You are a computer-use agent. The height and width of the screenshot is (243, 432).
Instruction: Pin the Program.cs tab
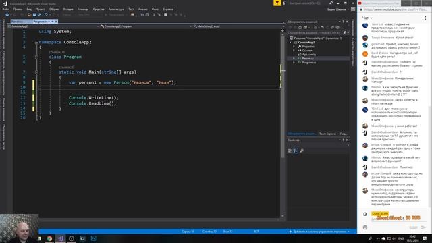coord(53,21)
